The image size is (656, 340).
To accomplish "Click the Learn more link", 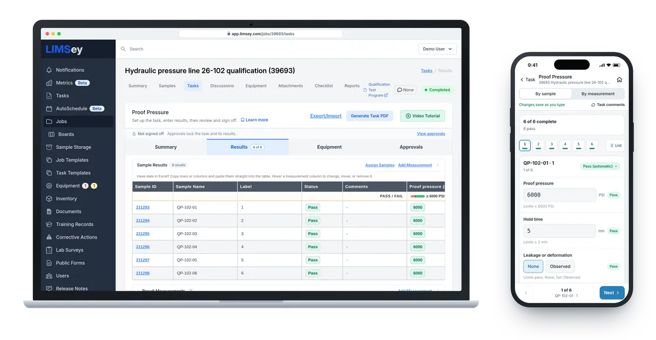I will [x=254, y=120].
